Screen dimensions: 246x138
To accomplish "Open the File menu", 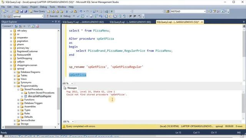I will pyautogui.click(x=3, y=7).
